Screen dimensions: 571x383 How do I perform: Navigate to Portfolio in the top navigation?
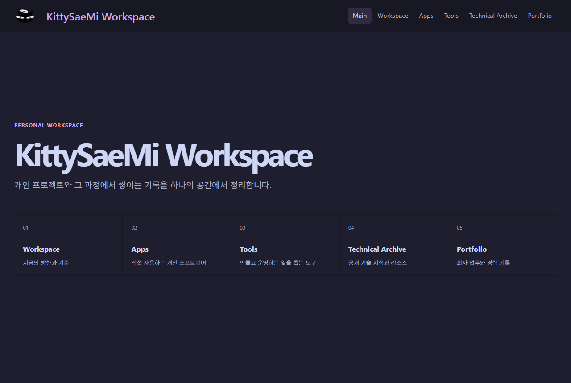pyautogui.click(x=540, y=16)
